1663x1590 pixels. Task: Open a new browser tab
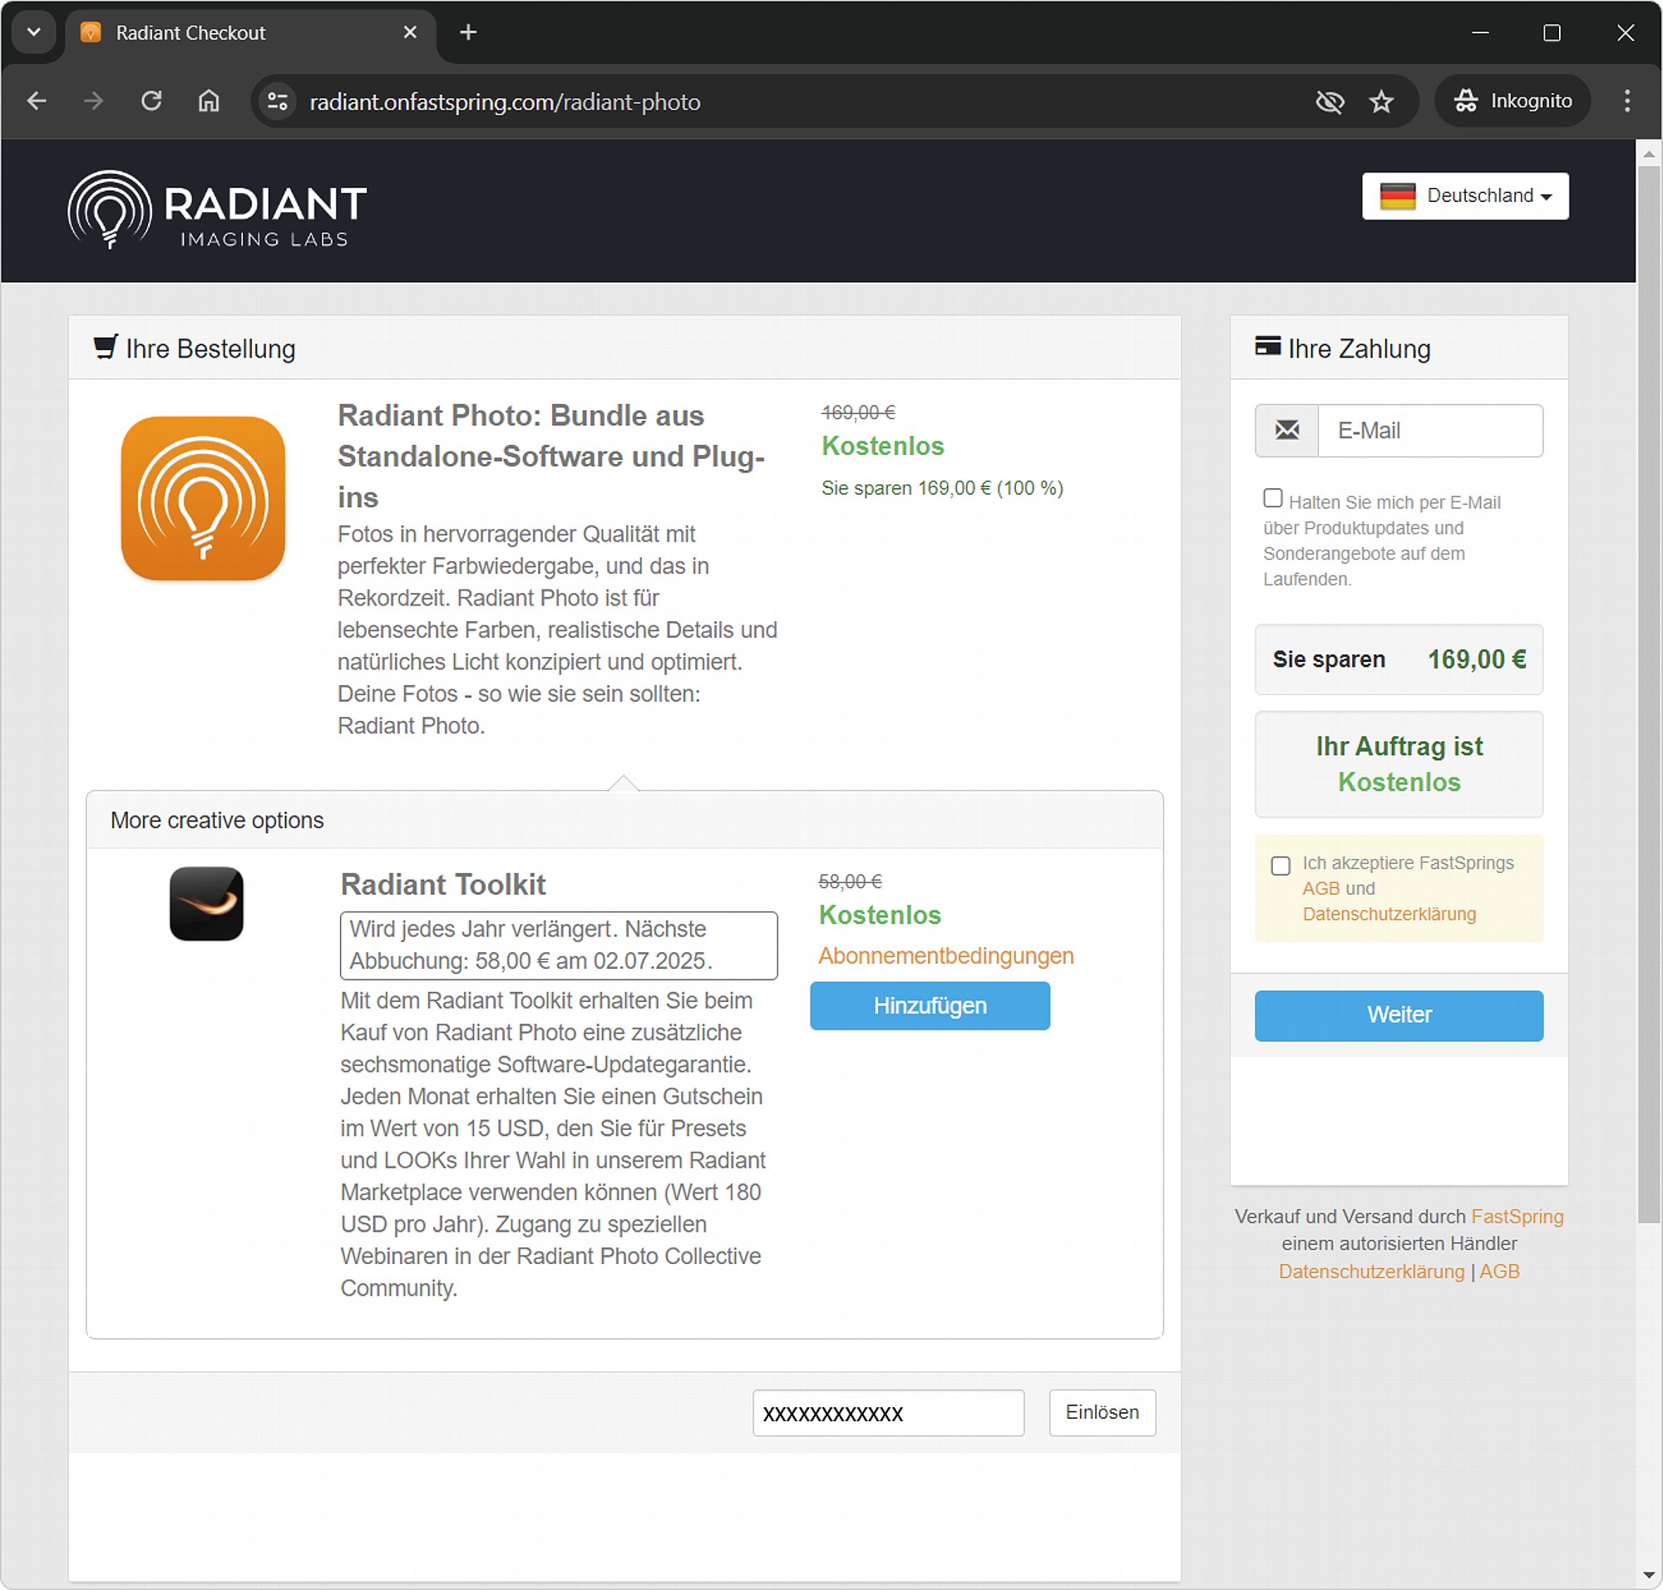point(468,32)
